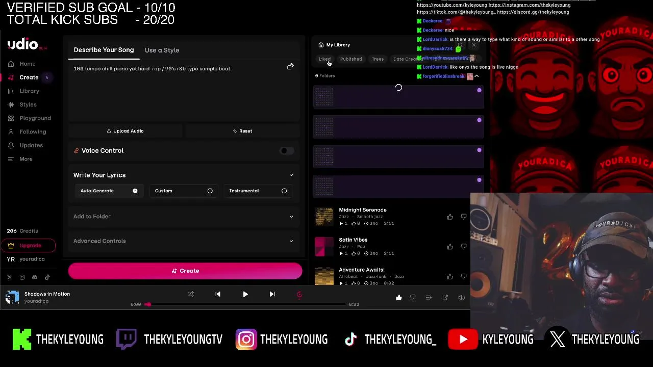This screenshot has width=653, height=367.
Task: Open the Discord icon in sidebar
Action: coord(35,277)
